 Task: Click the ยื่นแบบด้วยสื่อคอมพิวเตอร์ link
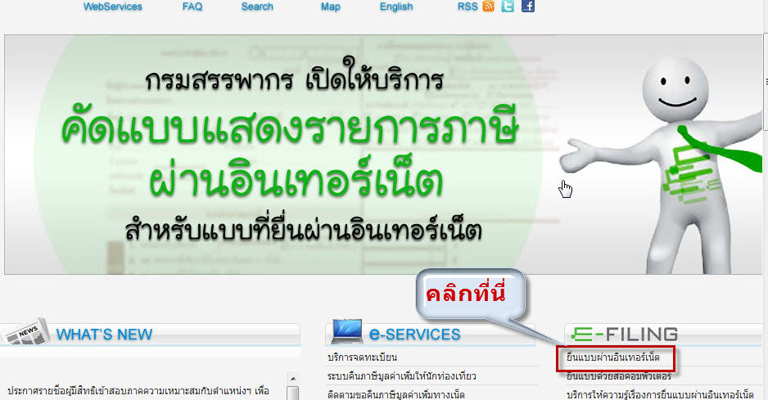click(619, 376)
